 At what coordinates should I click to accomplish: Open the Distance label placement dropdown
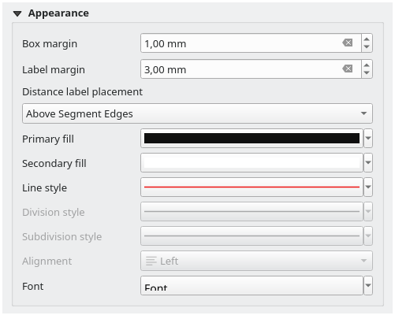(197, 113)
